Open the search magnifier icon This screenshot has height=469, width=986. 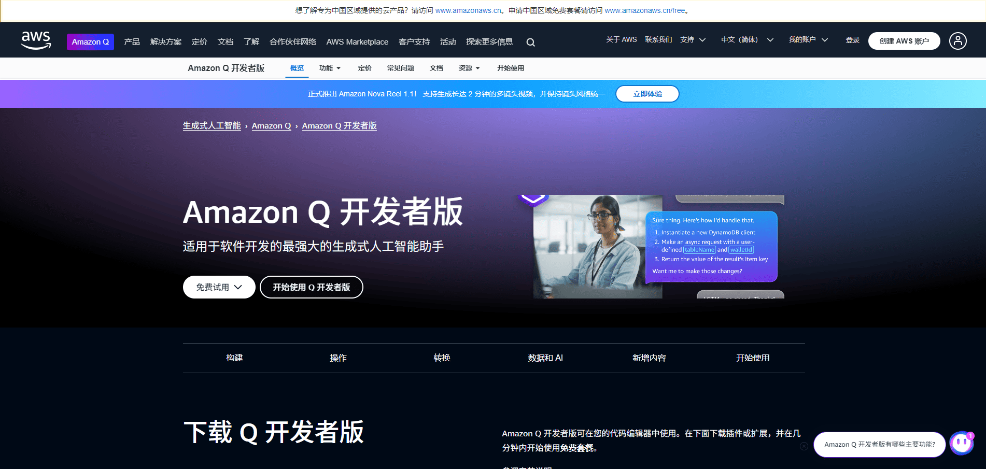pos(530,42)
